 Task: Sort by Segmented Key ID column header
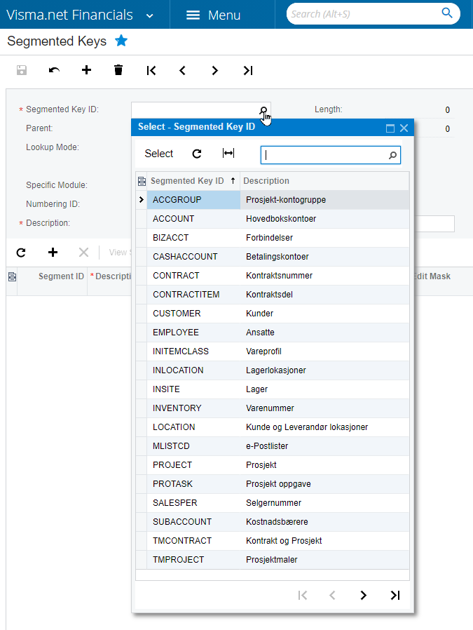pos(187,181)
